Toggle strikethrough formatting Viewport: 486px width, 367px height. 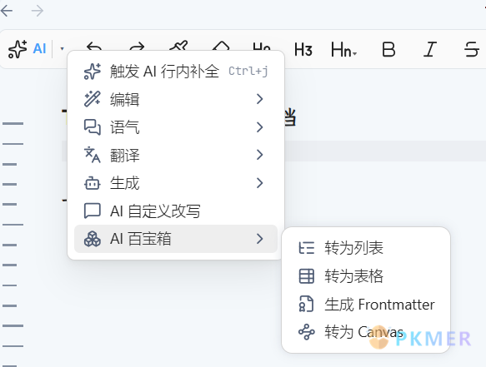click(472, 49)
